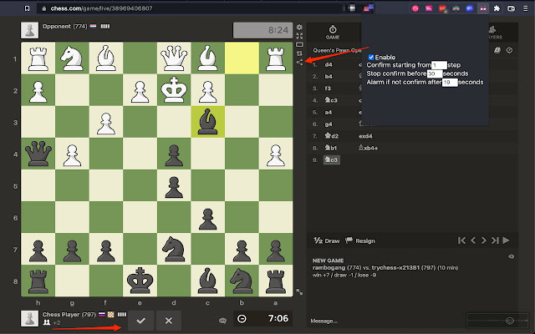This screenshot has width=535, height=334.
Task: Offer a Draw
Action: 327,241
